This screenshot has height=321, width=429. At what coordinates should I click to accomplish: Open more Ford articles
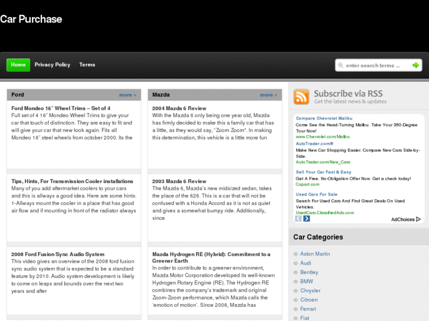(x=127, y=95)
